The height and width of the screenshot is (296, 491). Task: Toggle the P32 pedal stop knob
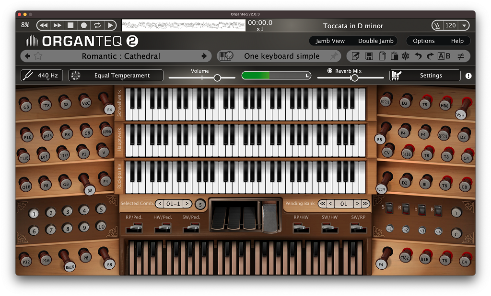tap(26, 262)
